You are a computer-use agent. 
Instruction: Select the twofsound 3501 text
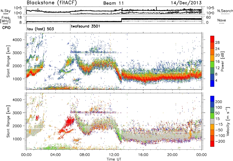[86, 26]
